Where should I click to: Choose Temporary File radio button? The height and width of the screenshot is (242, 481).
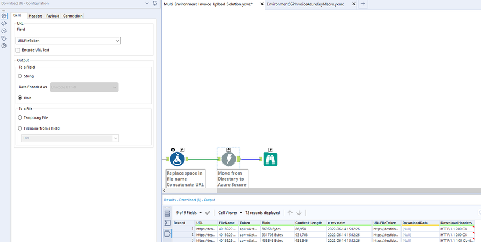20,117
